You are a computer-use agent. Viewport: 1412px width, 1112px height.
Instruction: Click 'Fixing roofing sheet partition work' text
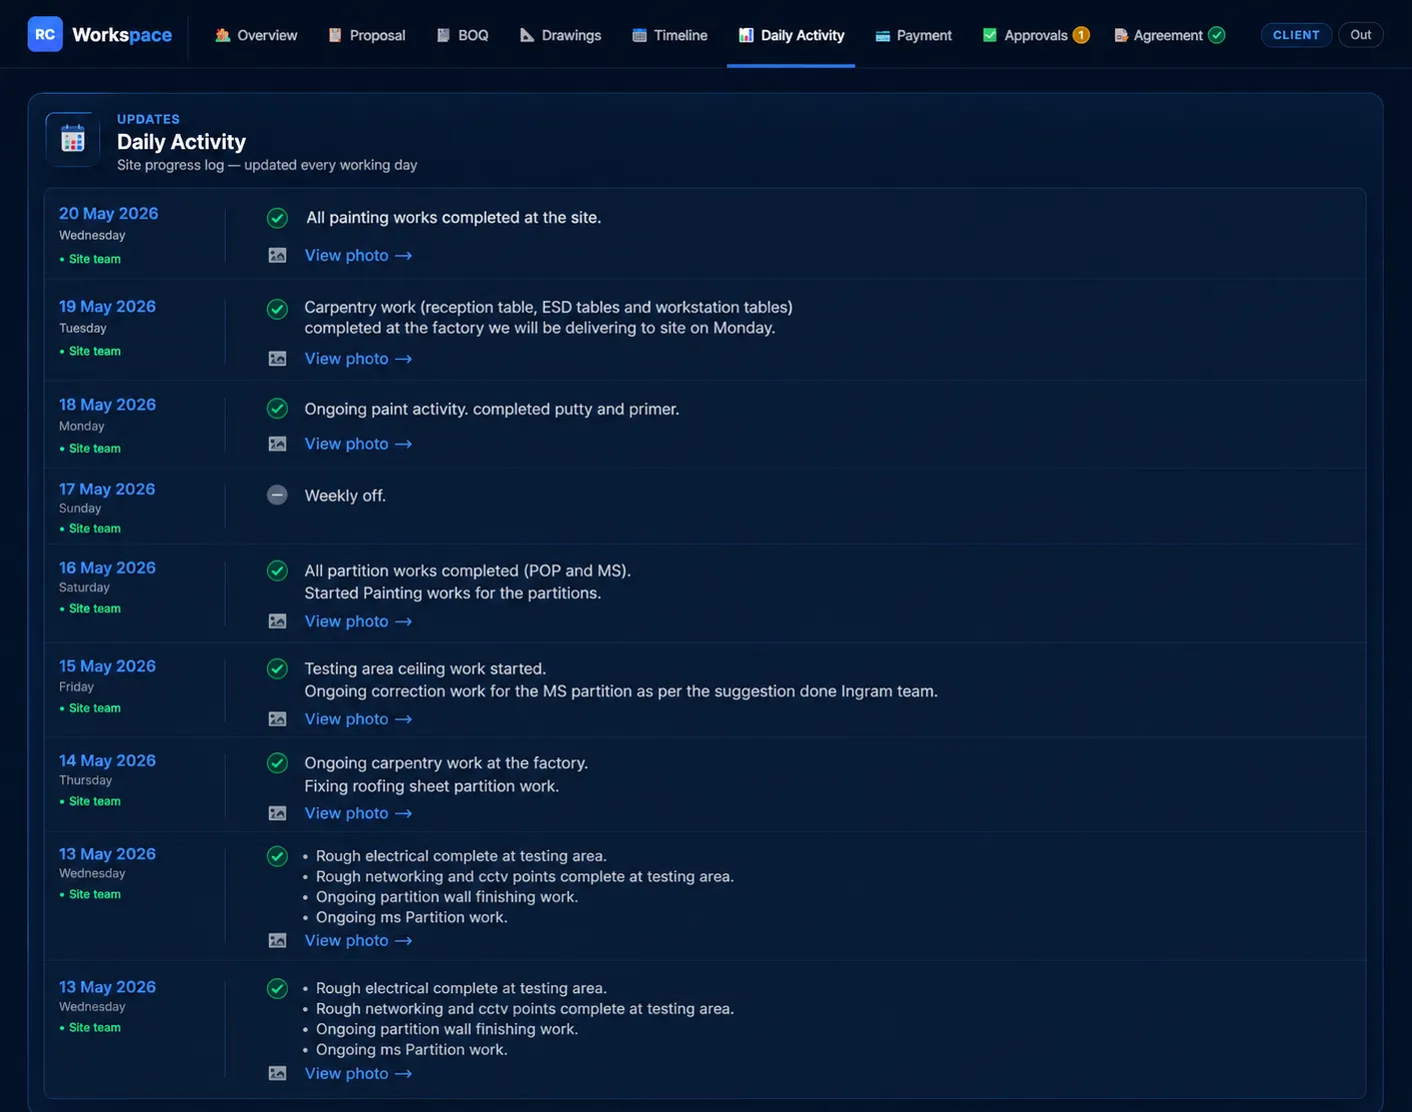click(x=432, y=786)
